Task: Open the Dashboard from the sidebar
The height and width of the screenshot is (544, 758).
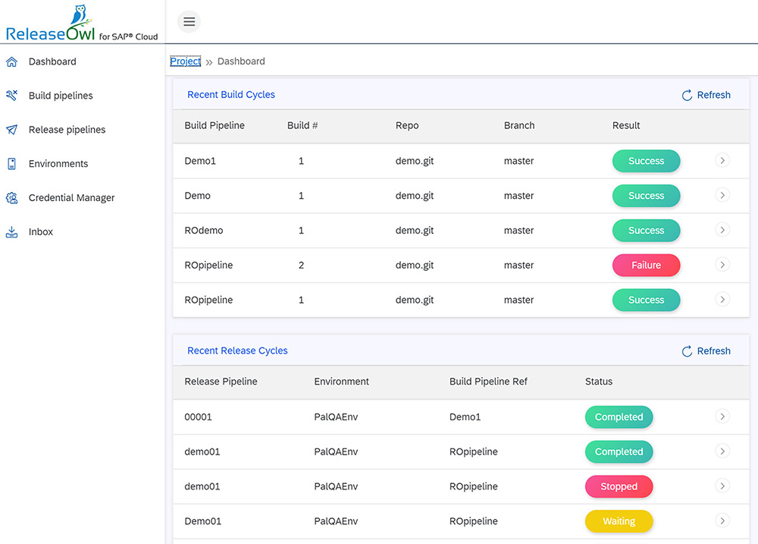Action: (x=50, y=61)
